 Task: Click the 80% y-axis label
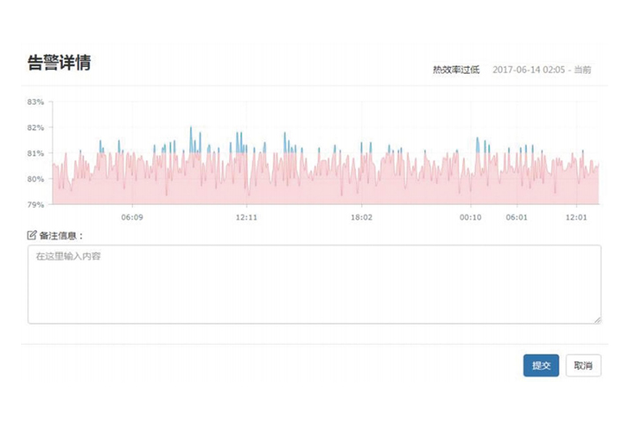pos(35,179)
